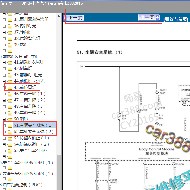Open folder icon of 55.安全气囊4回路
190x190 pixels.
(10, 151)
